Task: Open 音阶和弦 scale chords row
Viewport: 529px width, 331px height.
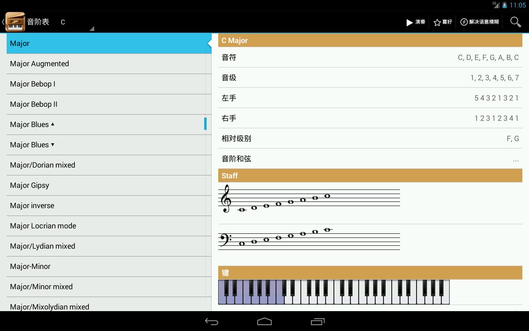Action: click(x=370, y=159)
